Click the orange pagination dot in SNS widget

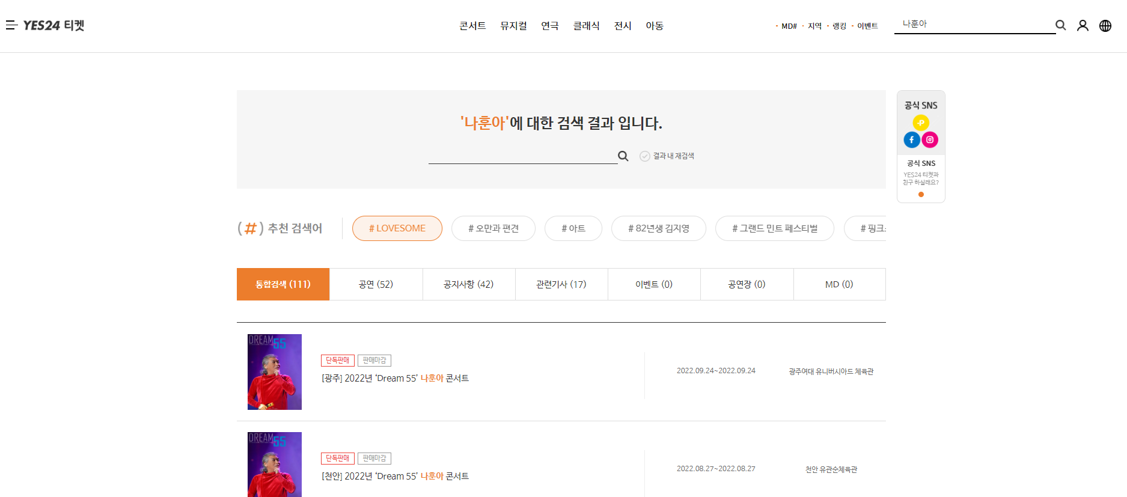click(x=921, y=194)
